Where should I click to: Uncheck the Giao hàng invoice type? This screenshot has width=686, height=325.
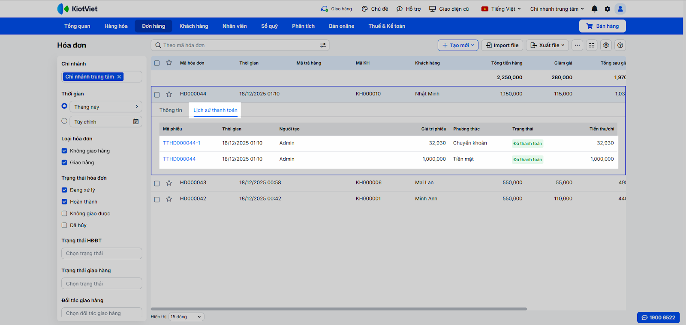64,162
